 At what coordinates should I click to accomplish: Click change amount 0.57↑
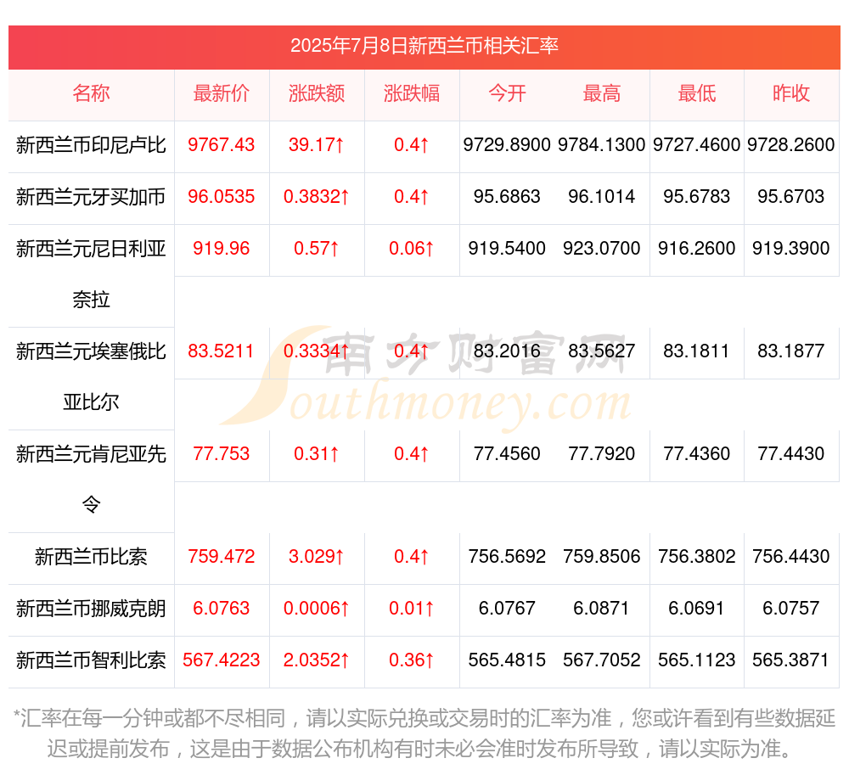316,249
